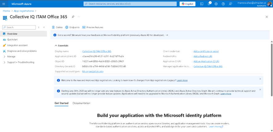This screenshot has height=132, width=273.
Task: Click the ADAL banner info icon
Action: tap(58, 91)
